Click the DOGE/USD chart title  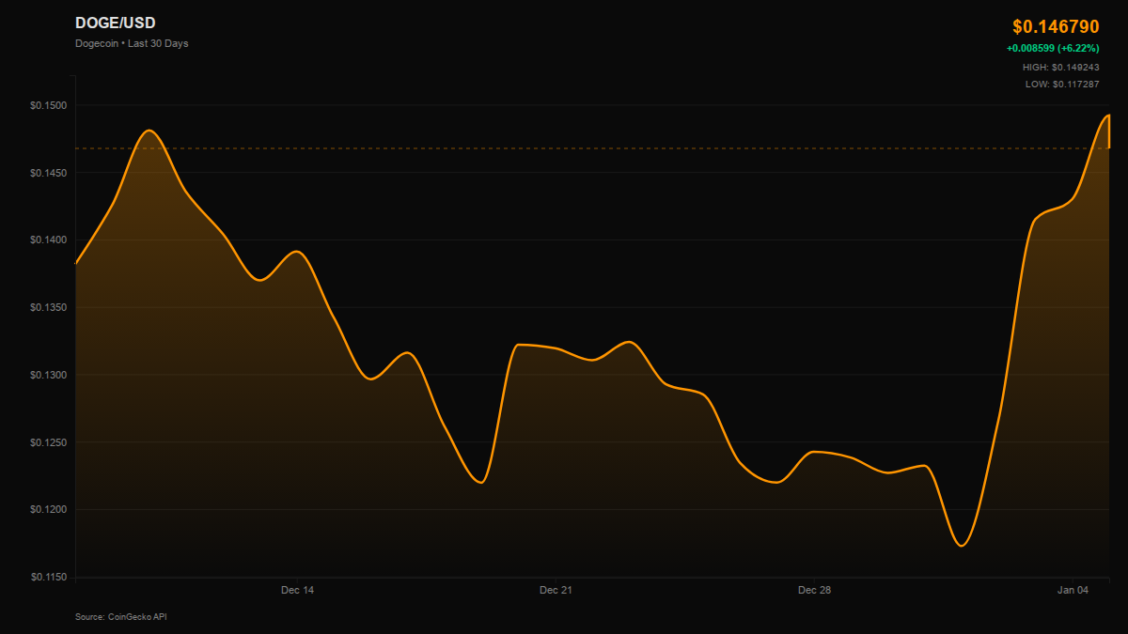[x=115, y=23]
